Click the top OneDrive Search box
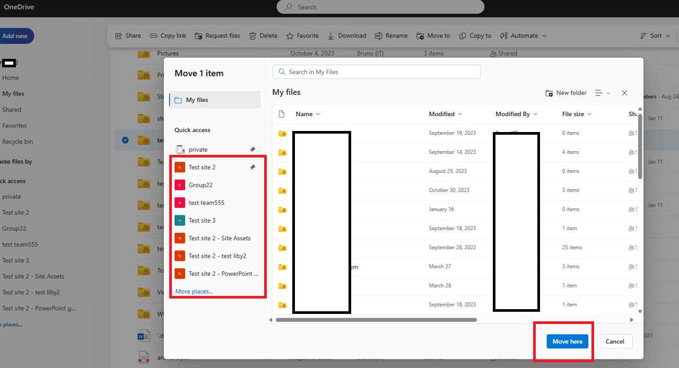The height and width of the screenshot is (368, 679). click(380, 7)
